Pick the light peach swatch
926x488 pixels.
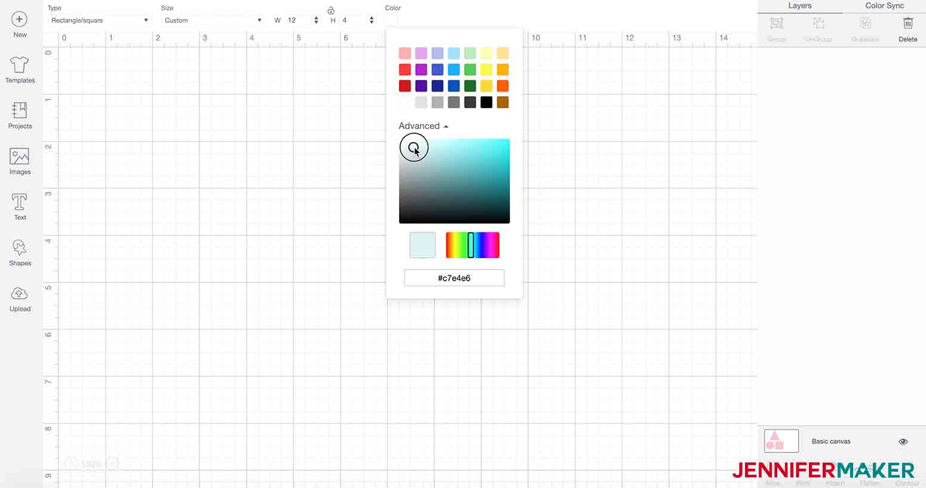click(x=503, y=53)
